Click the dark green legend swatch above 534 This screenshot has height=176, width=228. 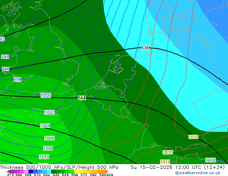coord(53,171)
